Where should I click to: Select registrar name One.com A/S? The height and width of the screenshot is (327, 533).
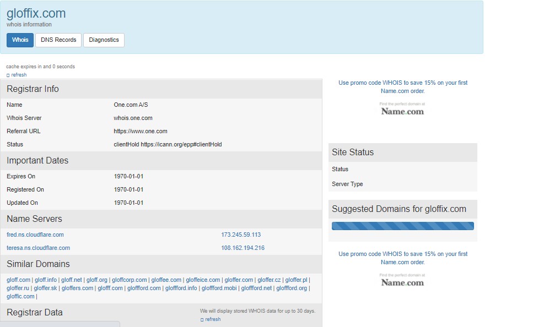pyautogui.click(x=131, y=105)
